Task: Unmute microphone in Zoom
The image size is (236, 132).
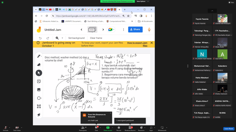Action: 6,128
